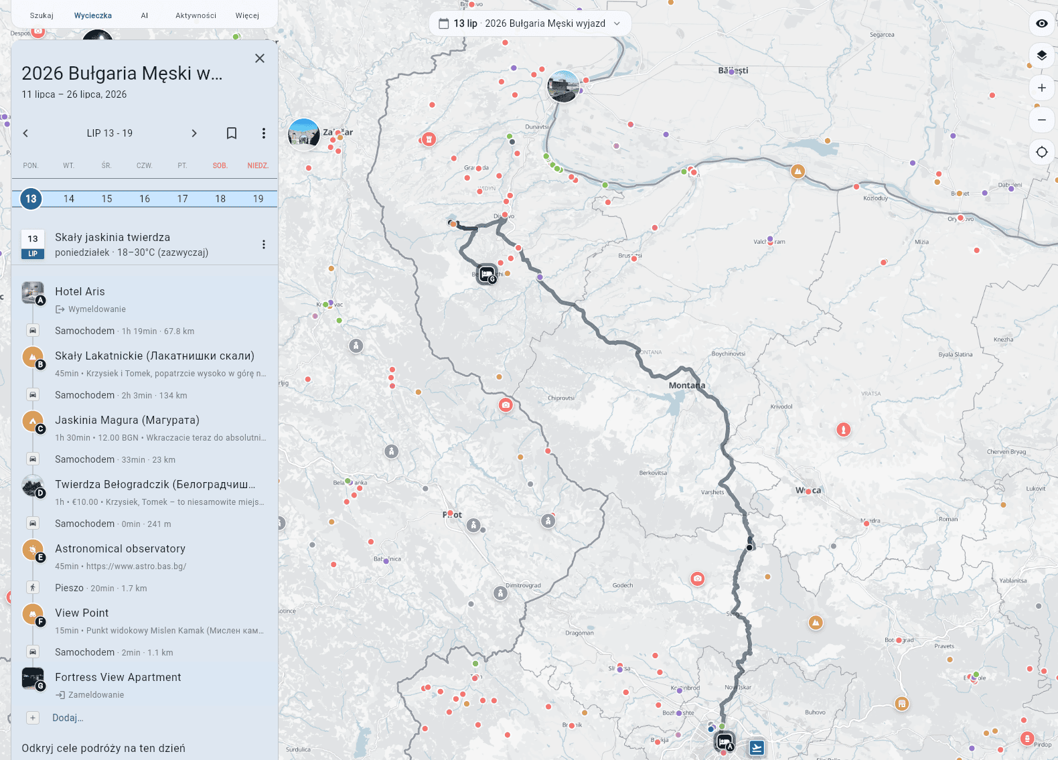Viewport: 1058px width, 760px height.
Task: Click the walking leg 20min 1.7 km
Action: point(100,588)
